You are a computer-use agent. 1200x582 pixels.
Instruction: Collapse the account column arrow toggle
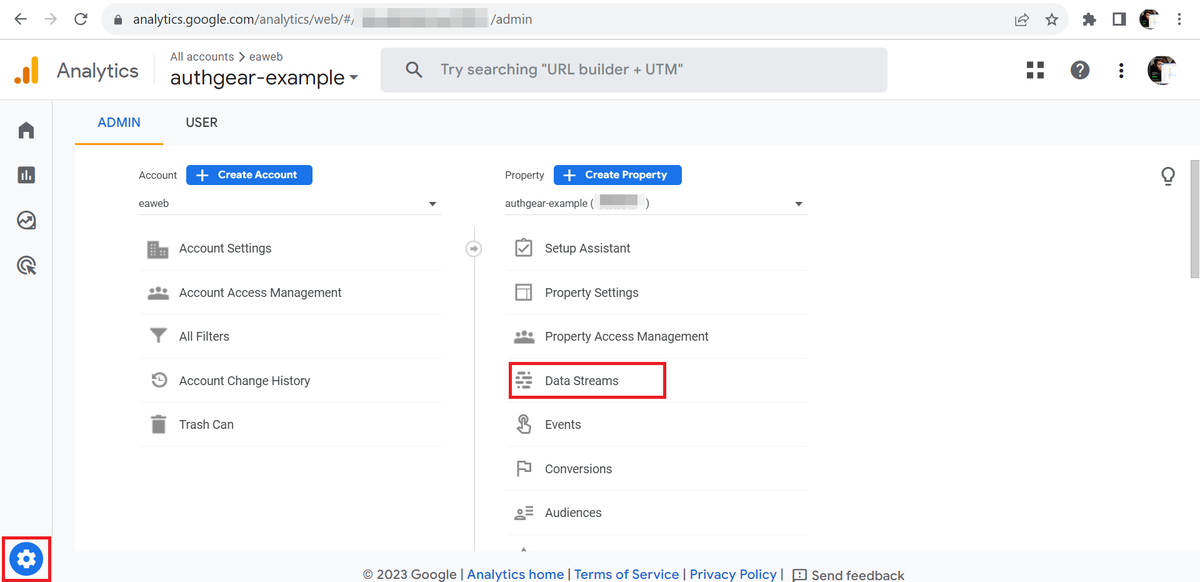coord(474,249)
